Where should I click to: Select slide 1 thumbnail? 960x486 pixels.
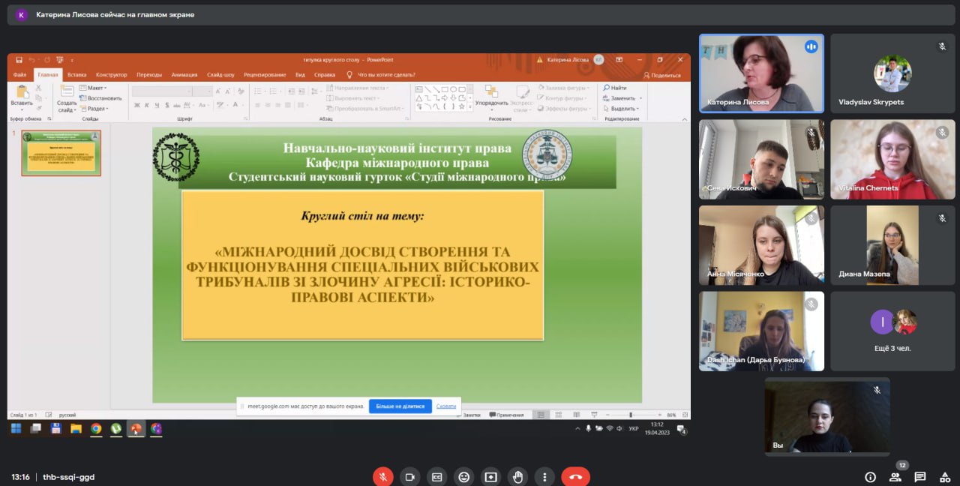61,153
